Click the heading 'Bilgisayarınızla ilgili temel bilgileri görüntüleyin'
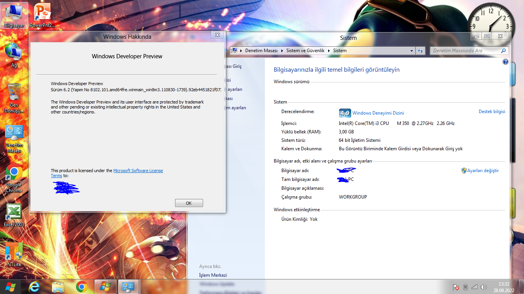Viewport: 524px width, 294px height. [x=337, y=70]
